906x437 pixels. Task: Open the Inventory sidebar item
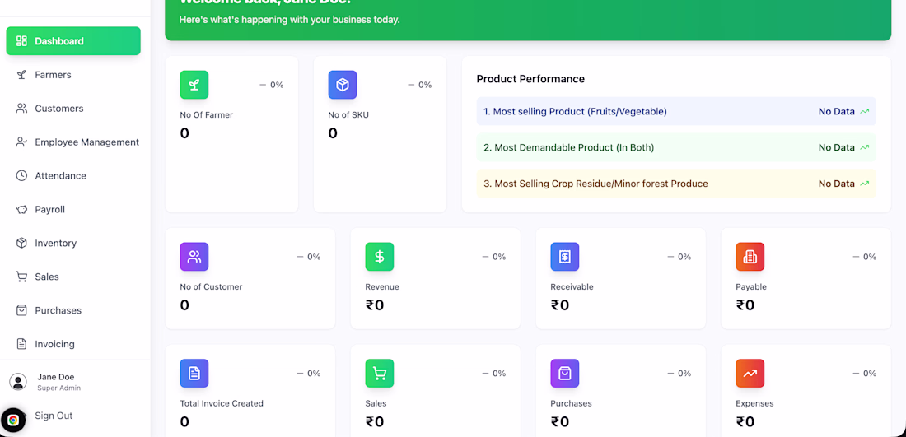(x=55, y=244)
